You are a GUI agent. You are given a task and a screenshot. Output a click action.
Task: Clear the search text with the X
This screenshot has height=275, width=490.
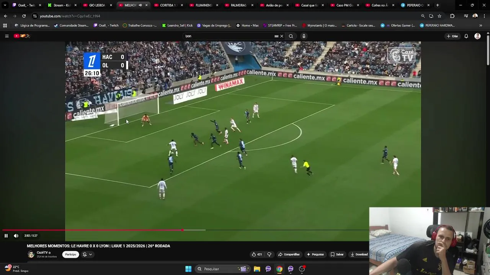pos(282,36)
